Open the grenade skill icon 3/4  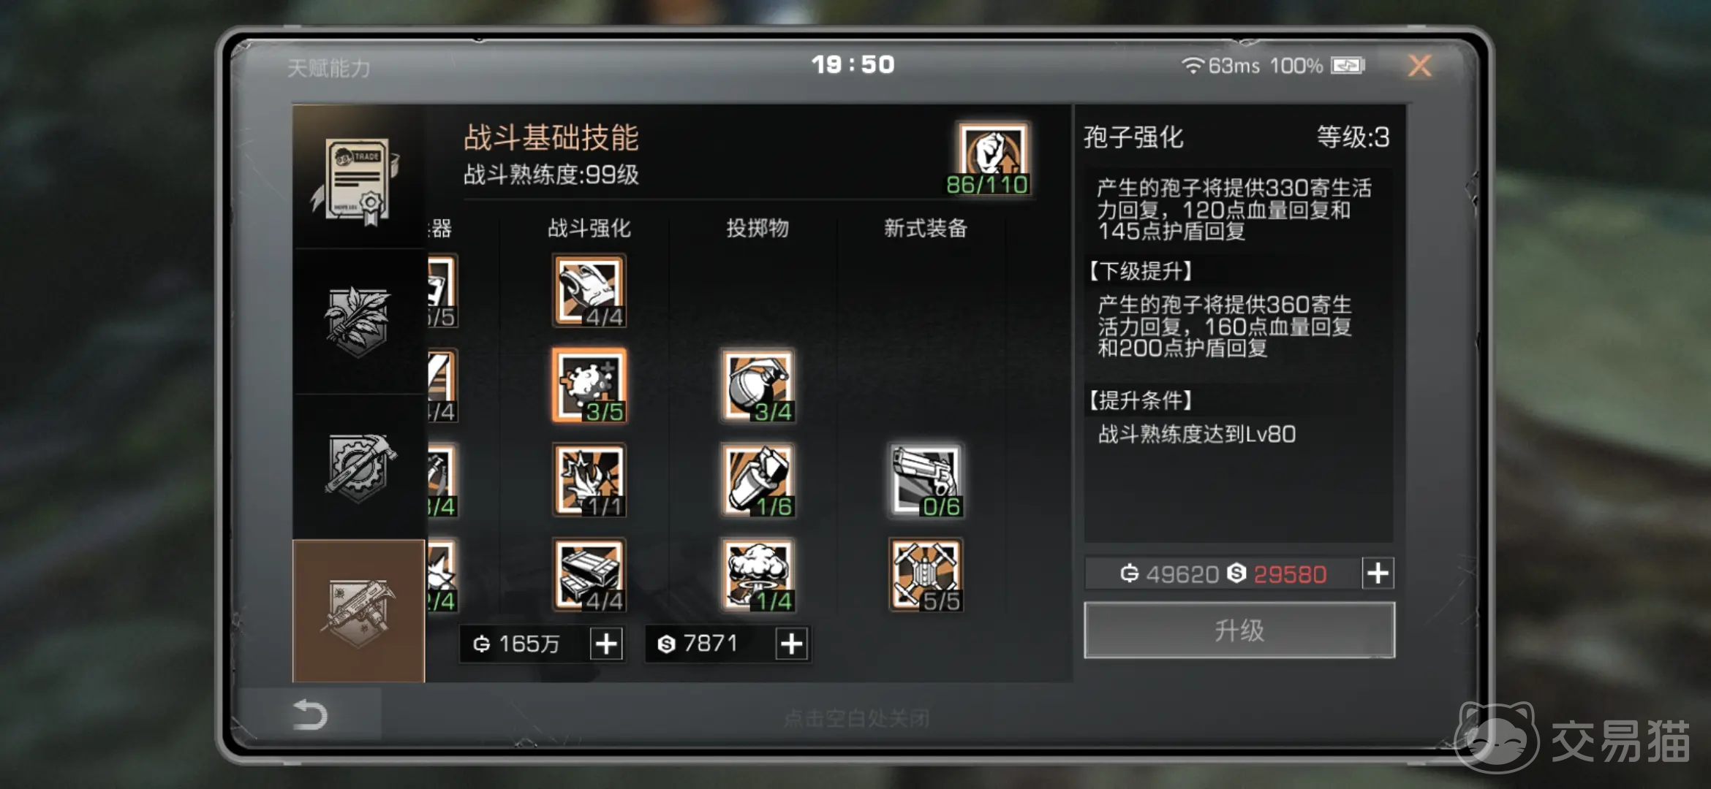[758, 386]
